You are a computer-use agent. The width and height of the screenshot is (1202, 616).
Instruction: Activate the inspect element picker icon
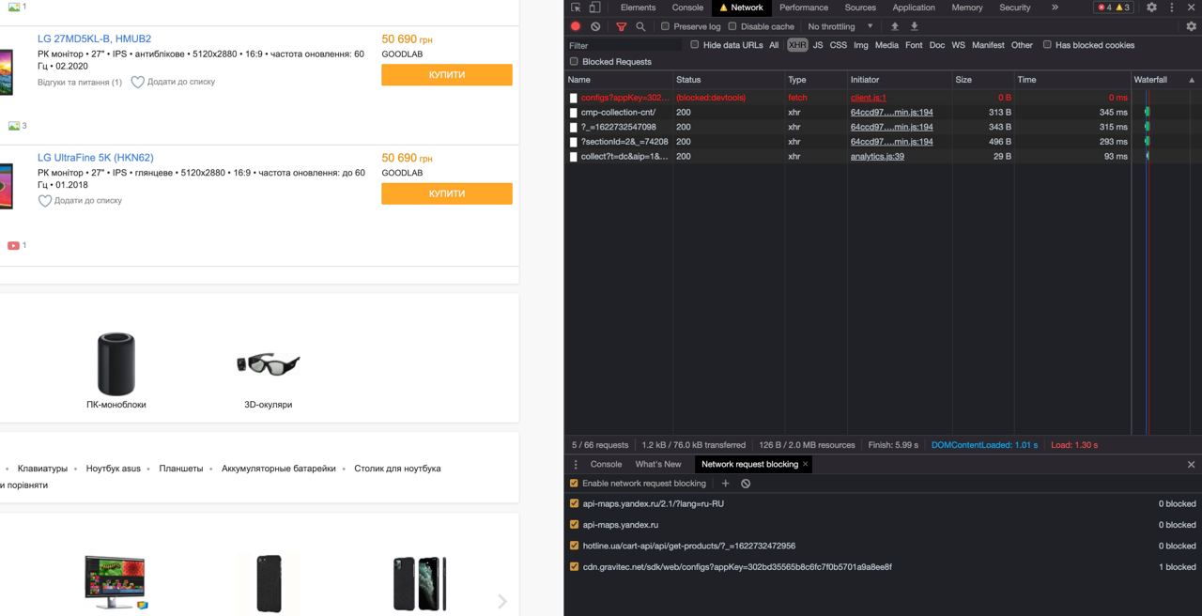576,8
